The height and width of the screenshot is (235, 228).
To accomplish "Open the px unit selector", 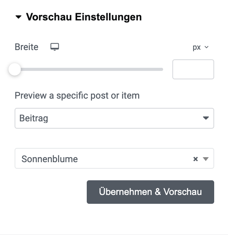I will coord(200,47).
